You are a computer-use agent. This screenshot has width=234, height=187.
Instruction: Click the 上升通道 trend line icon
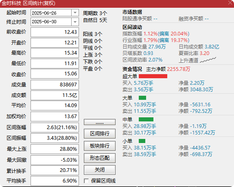[x=208, y=60]
